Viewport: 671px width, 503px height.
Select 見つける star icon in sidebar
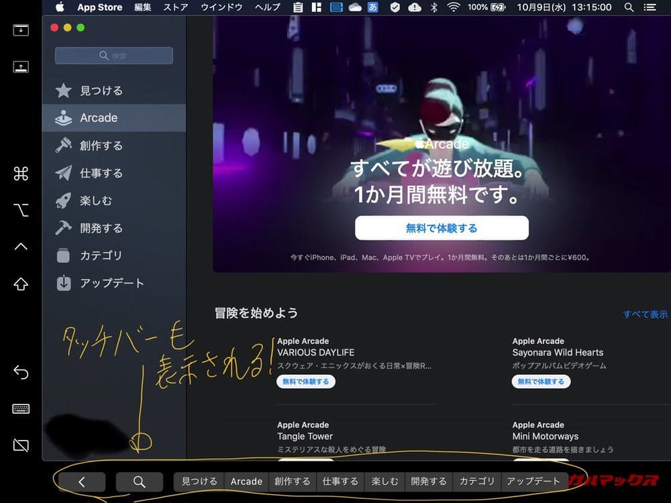(64, 91)
